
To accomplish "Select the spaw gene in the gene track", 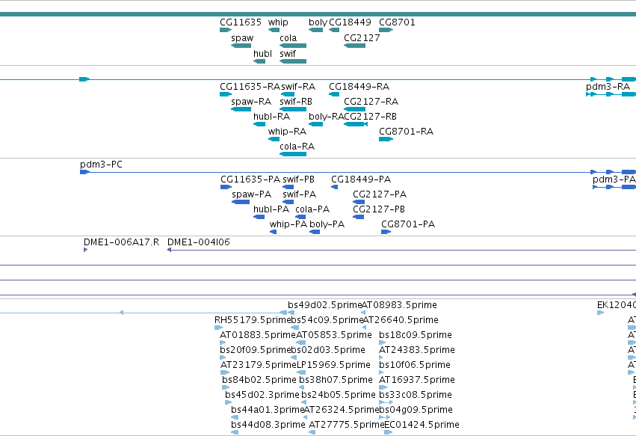I will 241,46.
